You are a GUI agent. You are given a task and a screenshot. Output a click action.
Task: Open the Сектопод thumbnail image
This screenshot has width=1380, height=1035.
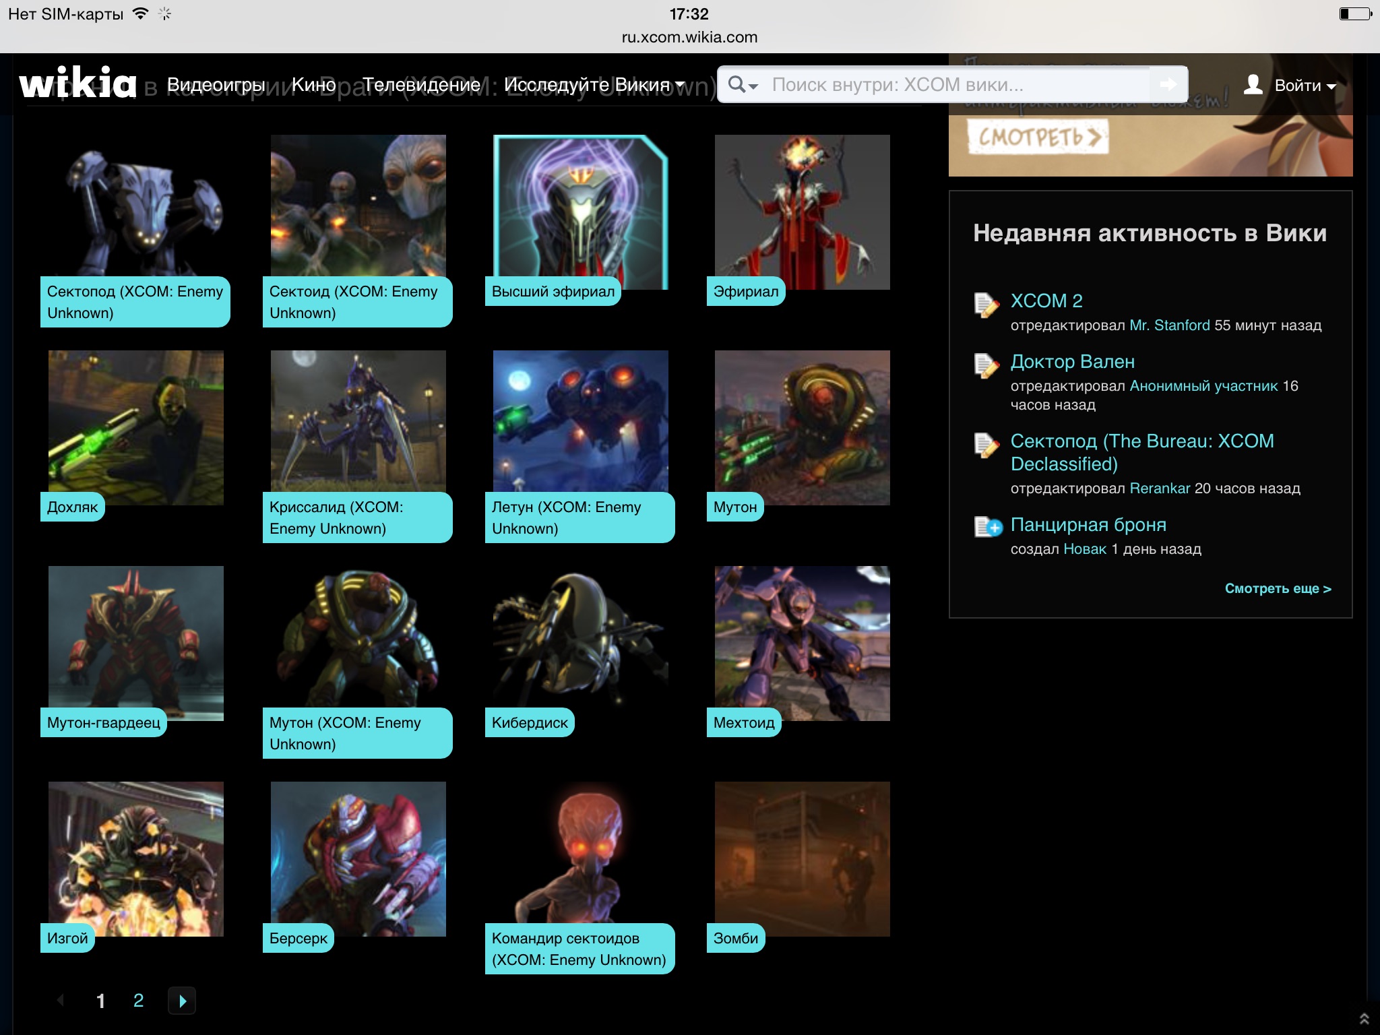click(x=135, y=206)
